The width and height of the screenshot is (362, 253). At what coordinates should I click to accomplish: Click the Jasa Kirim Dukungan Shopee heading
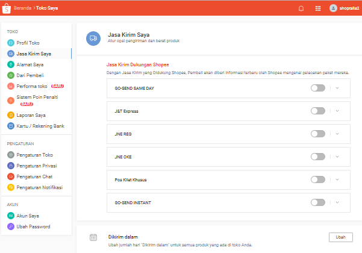[137, 64]
